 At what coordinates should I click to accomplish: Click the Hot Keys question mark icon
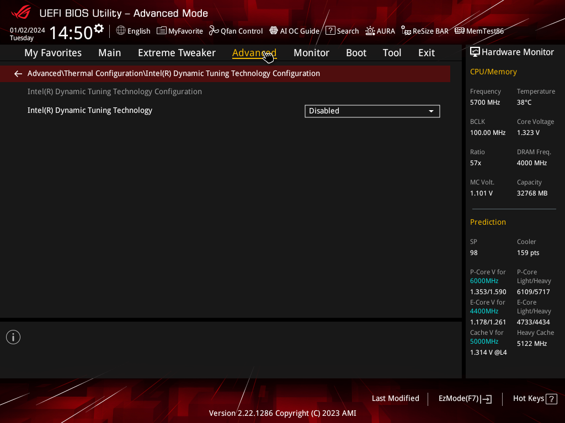click(551, 399)
